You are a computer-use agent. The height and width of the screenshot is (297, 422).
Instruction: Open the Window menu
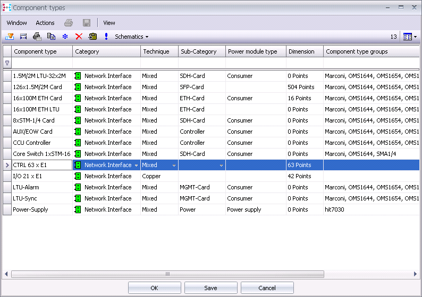(x=16, y=23)
